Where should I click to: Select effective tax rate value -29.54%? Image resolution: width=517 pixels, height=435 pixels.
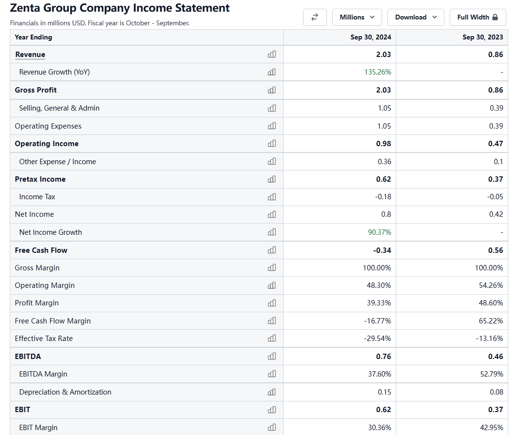(x=377, y=339)
